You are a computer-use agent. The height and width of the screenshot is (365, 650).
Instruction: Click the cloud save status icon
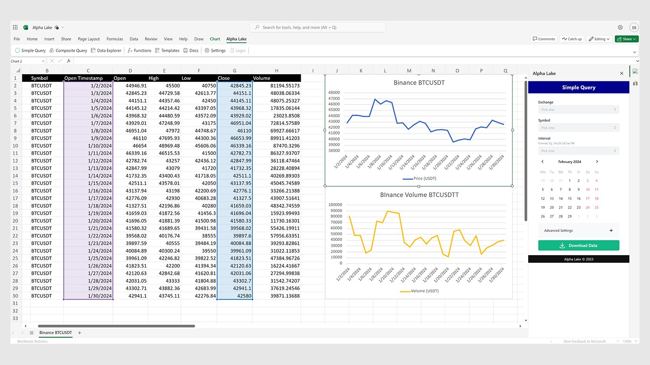pyautogui.click(x=57, y=28)
